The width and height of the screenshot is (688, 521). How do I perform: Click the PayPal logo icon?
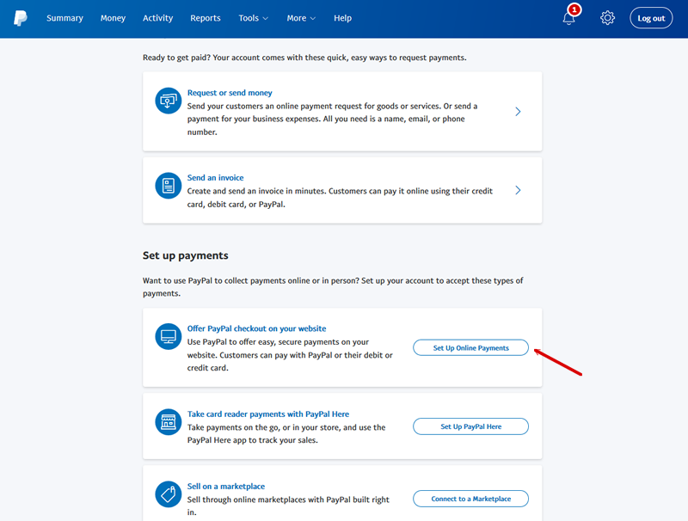20,18
